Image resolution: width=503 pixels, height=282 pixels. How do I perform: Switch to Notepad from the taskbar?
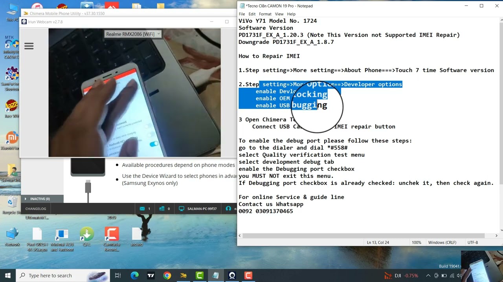click(216, 275)
